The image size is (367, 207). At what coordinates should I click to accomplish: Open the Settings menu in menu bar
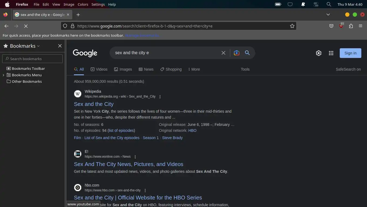tap(98, 4)
